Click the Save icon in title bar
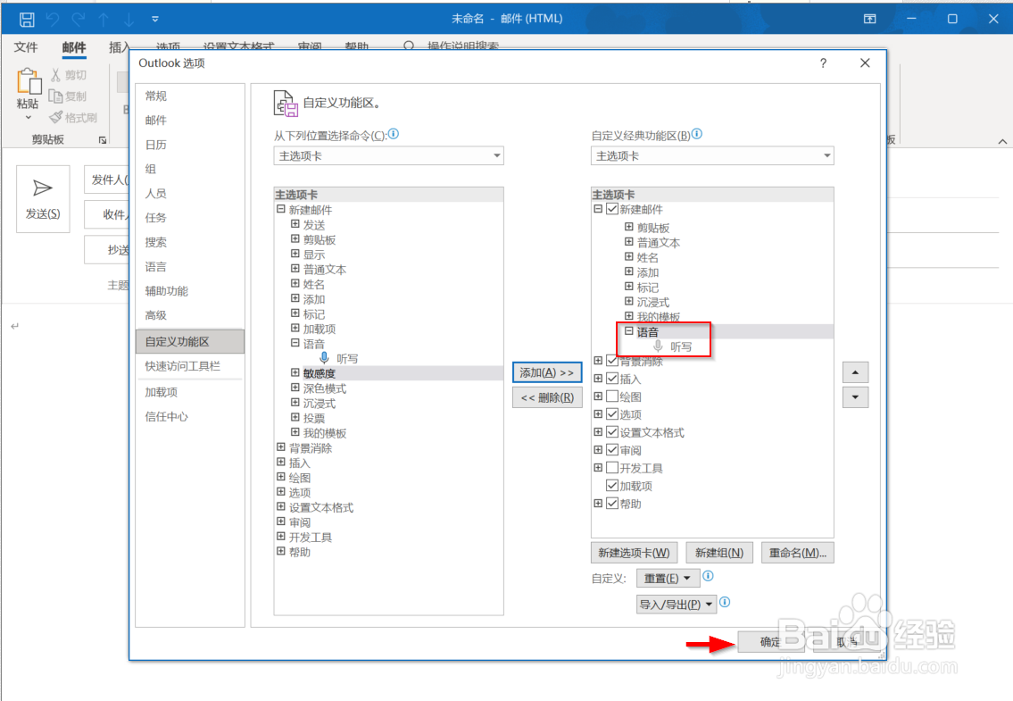Viewport: 1013px width, 701px height. 27,20
